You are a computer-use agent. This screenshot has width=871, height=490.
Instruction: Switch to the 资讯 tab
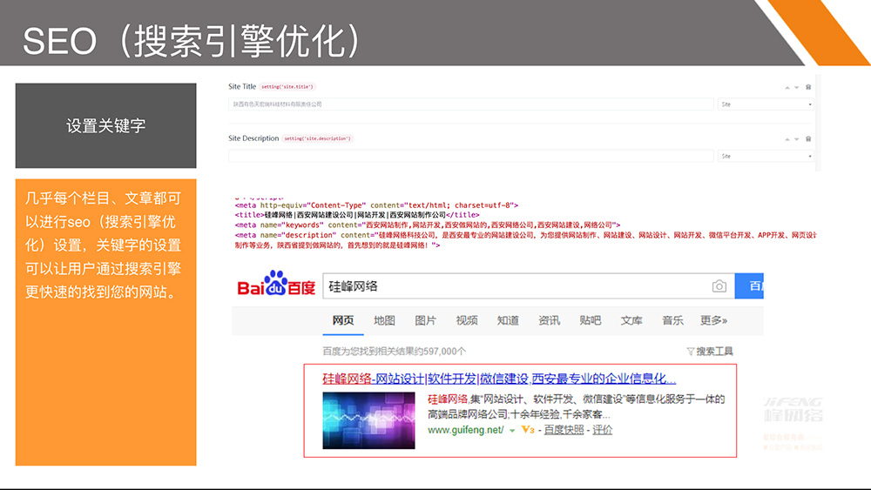[x=549, y=321]
